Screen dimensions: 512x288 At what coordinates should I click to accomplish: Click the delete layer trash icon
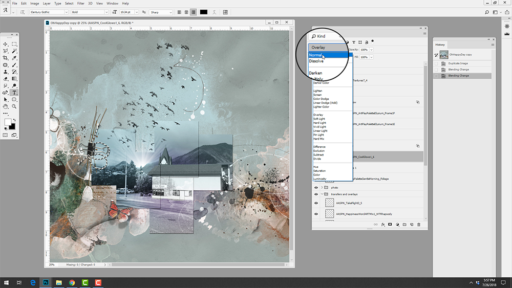click(419, 225)
